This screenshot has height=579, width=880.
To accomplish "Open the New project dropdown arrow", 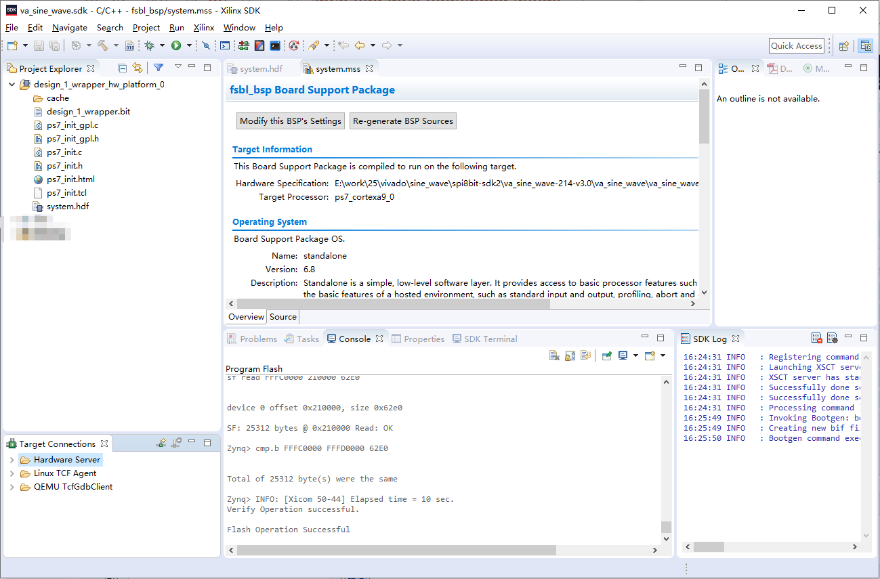I will tap(25, 45).
